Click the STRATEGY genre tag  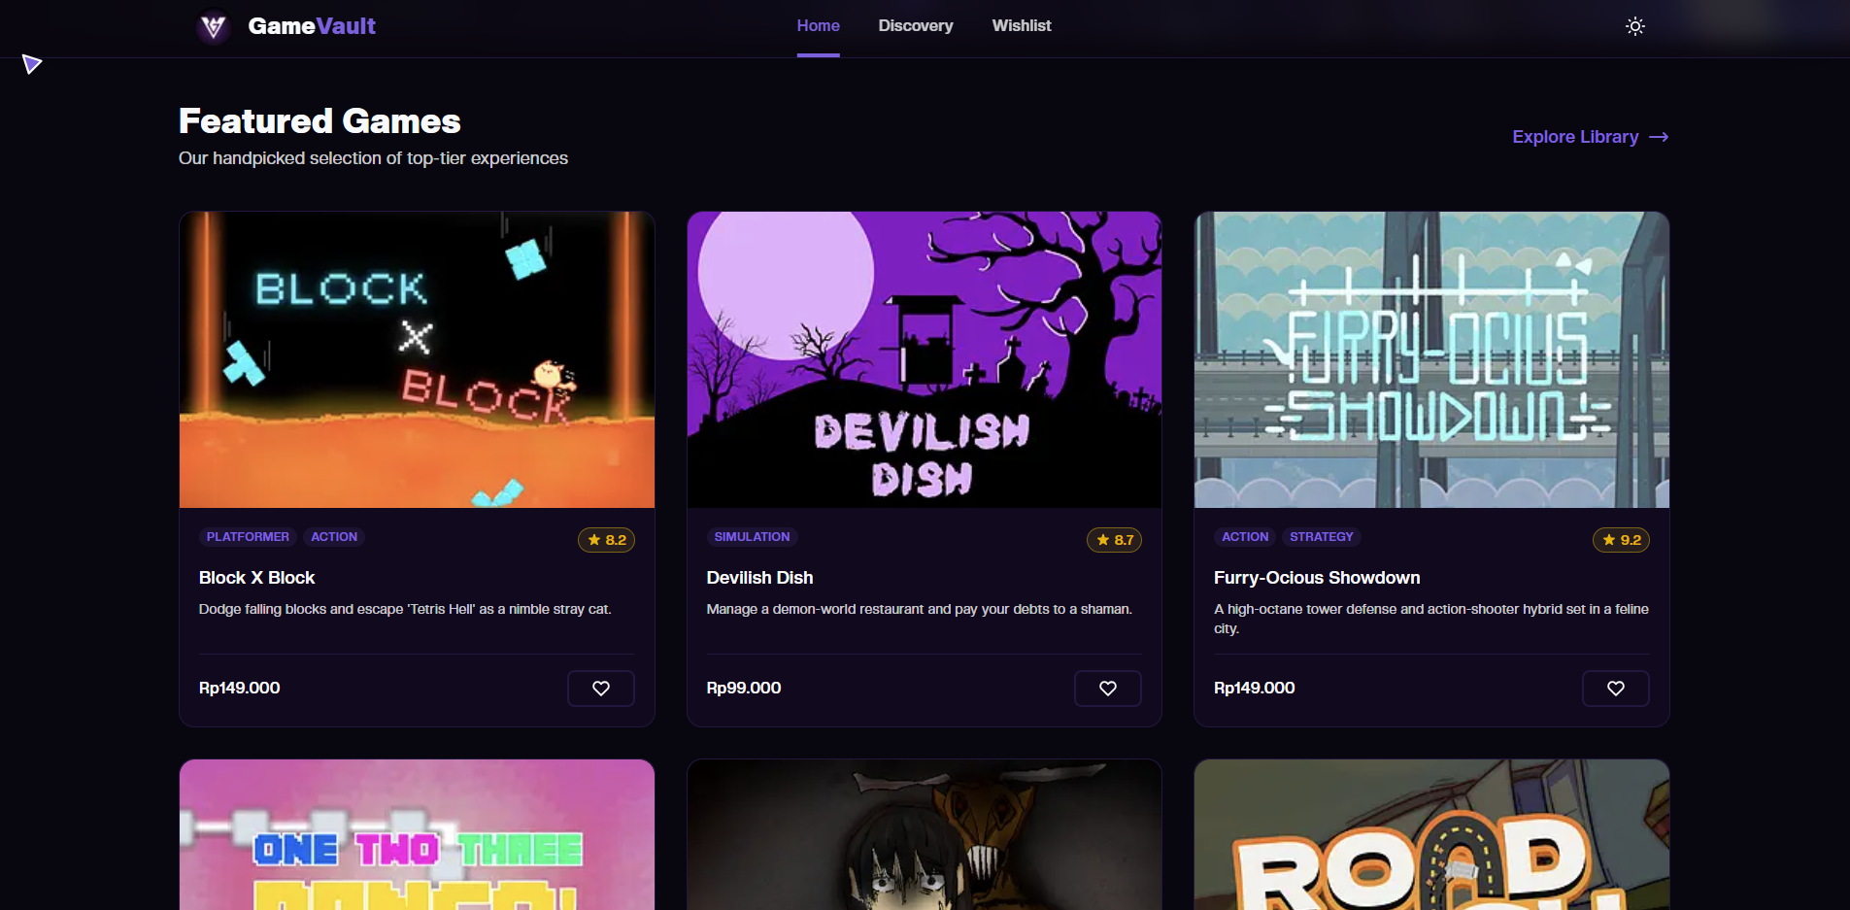point(1321,537)
